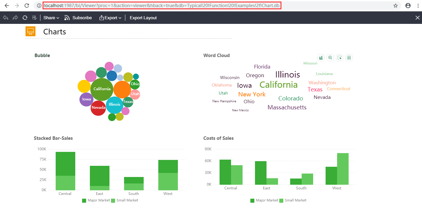This screenshot has height=212, width=422.
Task: Select the yellow bubble left of California
Action: [x=84, y=86]
